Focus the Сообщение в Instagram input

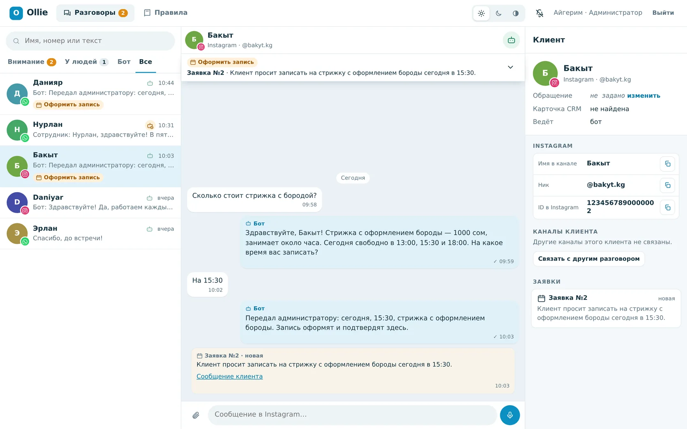tap(352, 415)
